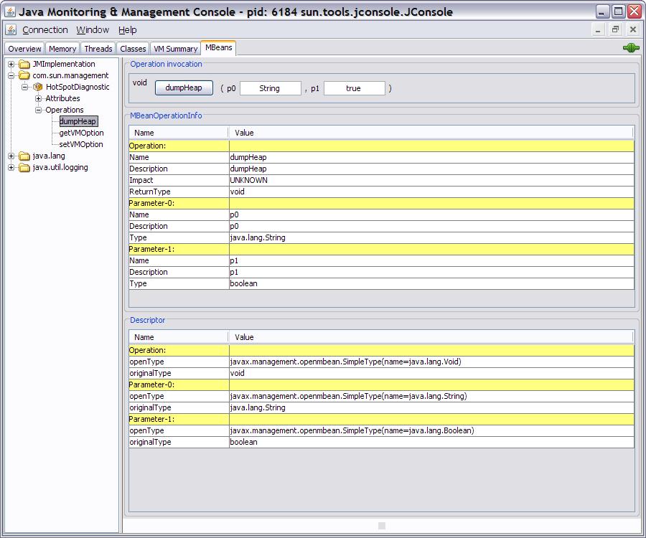Switch to the Memory tab
The width and height of the screenshot is (646, 538).
coord(62,49)
